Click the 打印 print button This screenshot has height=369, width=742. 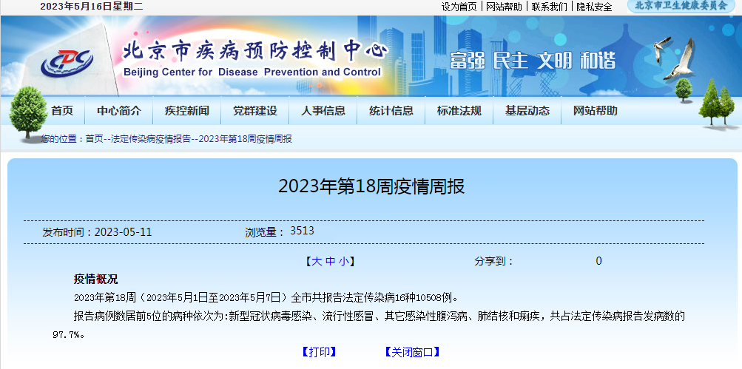point(319,352)
